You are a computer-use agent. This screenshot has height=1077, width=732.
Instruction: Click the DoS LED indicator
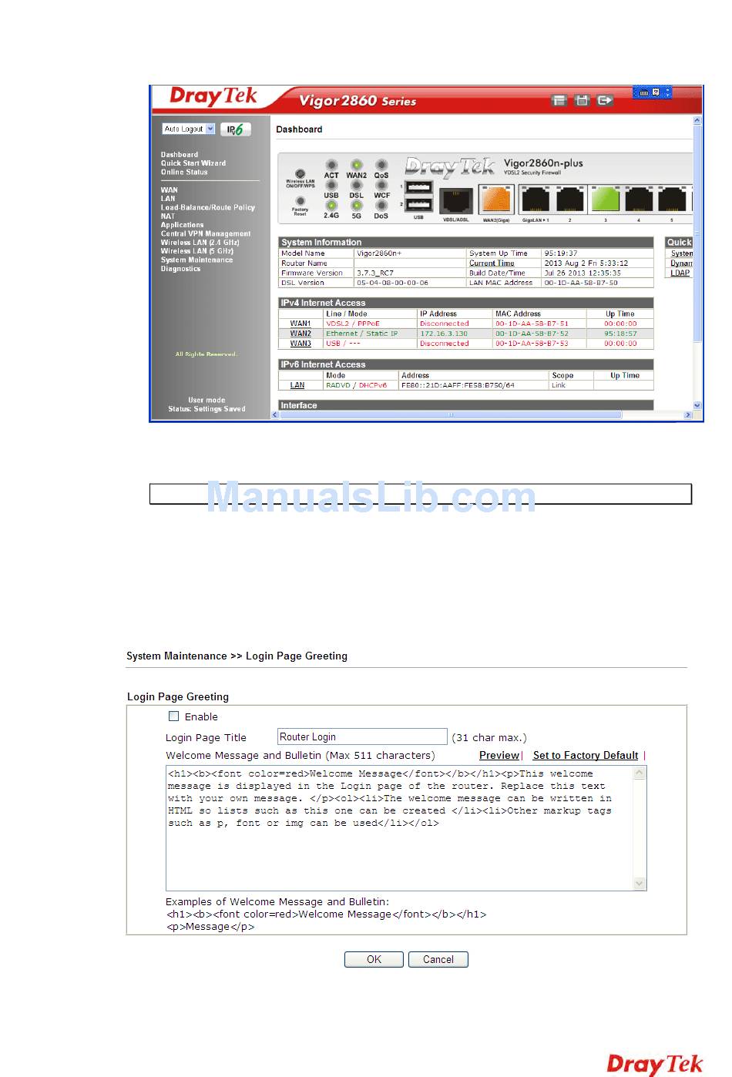[x=381, y=206]
